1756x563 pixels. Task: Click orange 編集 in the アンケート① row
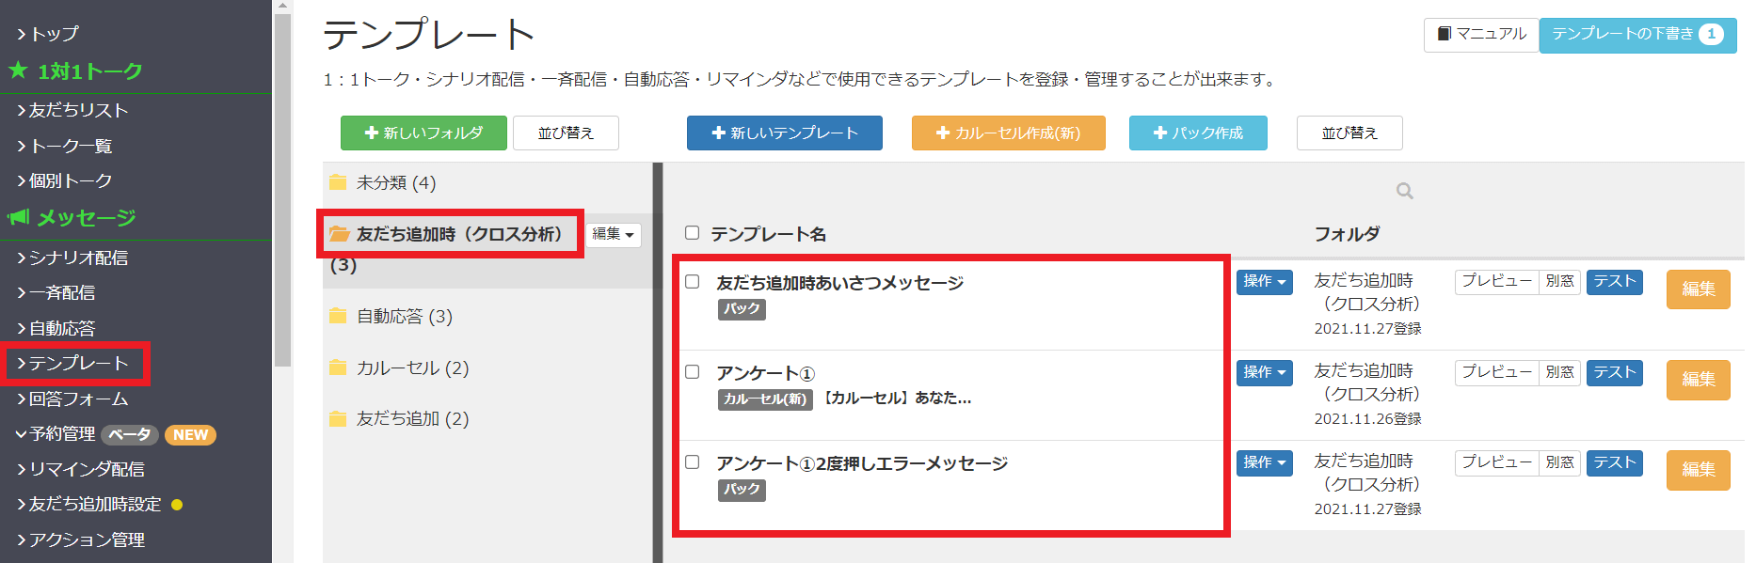click(x=1698, y=380)
